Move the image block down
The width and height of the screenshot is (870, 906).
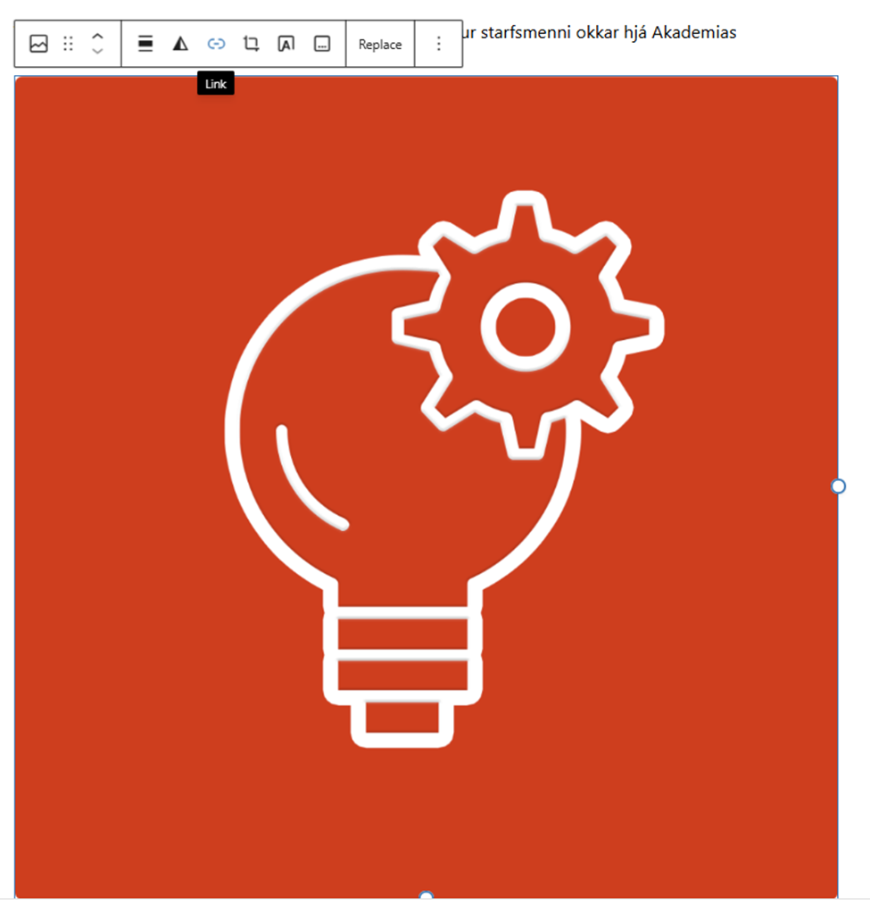pyautogui.click(x=98, y=52)
